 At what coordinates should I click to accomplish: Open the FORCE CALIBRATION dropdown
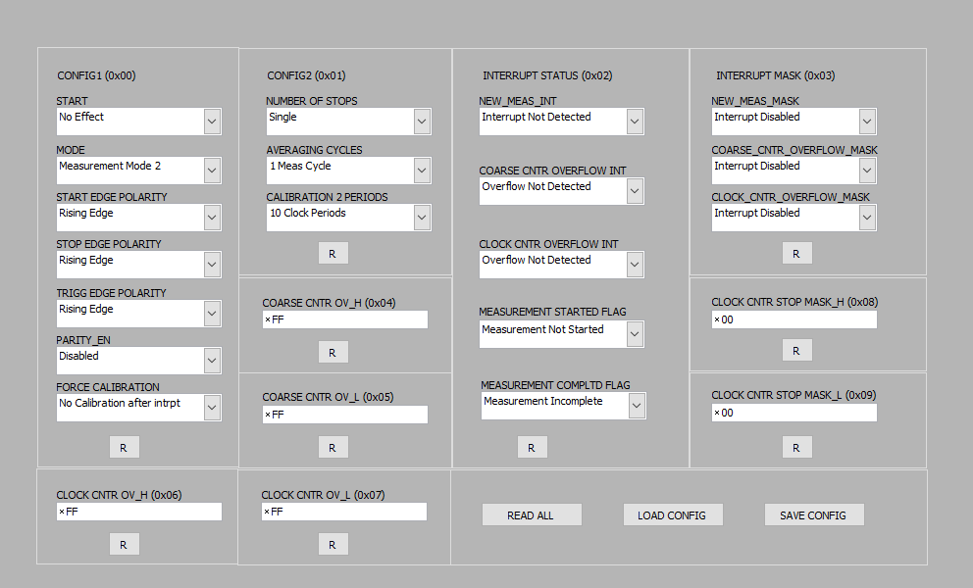(212, 408)
